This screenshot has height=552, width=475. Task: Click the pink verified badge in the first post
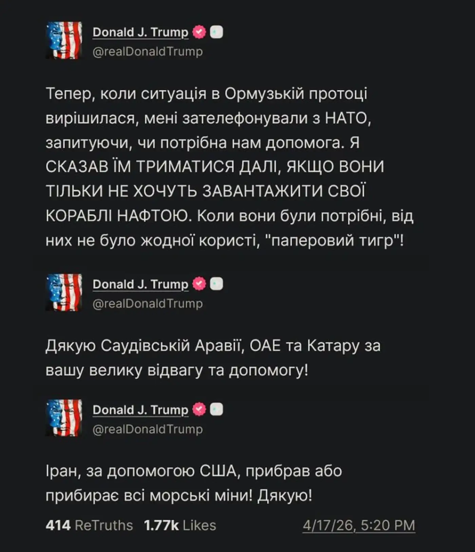click(199, 32)
